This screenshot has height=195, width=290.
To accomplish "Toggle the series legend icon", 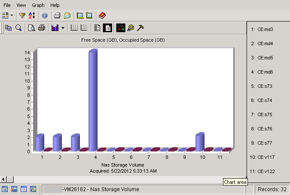I will point(97,28).
